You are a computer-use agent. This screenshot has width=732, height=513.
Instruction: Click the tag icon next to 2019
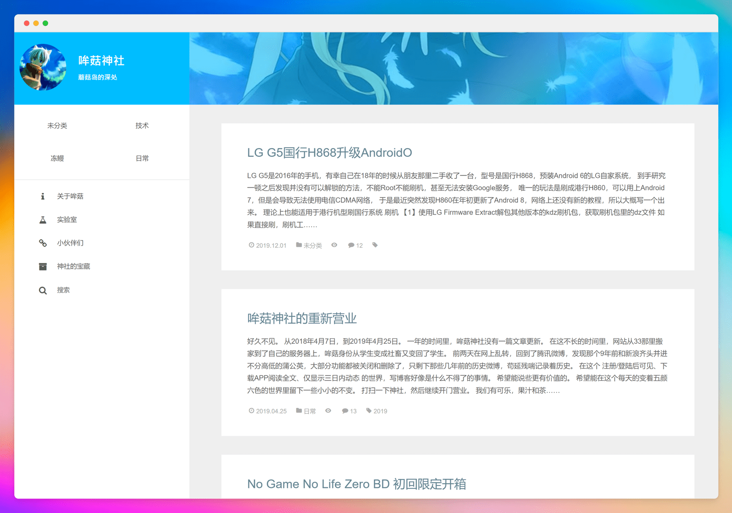click(369, 411)
